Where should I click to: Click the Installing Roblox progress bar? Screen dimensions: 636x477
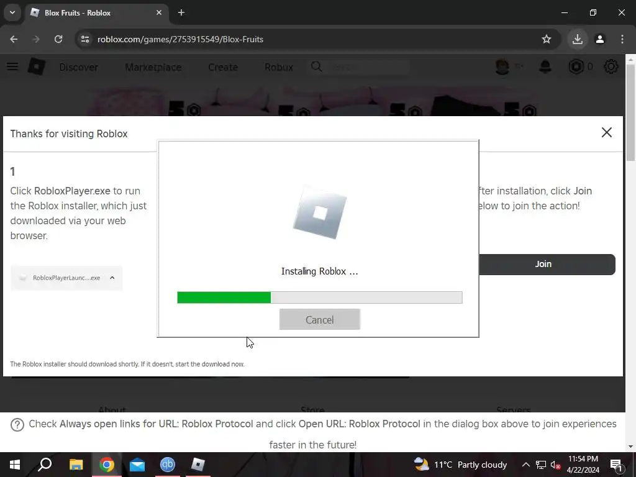[320, 298]
